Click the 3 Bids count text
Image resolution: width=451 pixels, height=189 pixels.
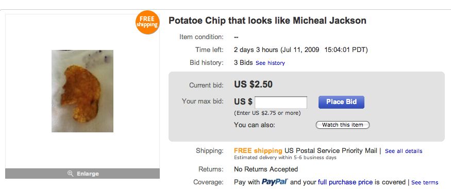pos(243,63)
